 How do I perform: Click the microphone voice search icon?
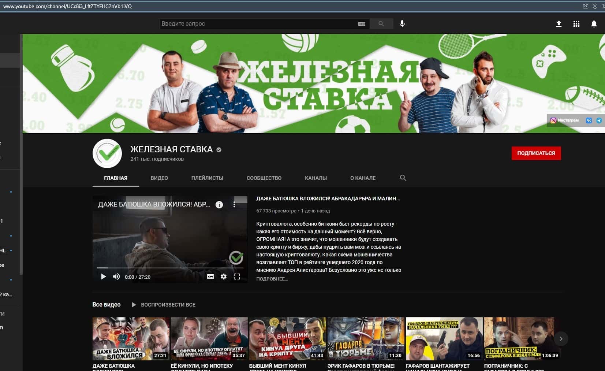[x=402, y=24]
